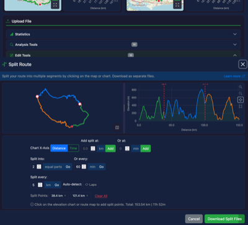Click the Split every km input field
248x225 pixels.
(x=37, y=185)
